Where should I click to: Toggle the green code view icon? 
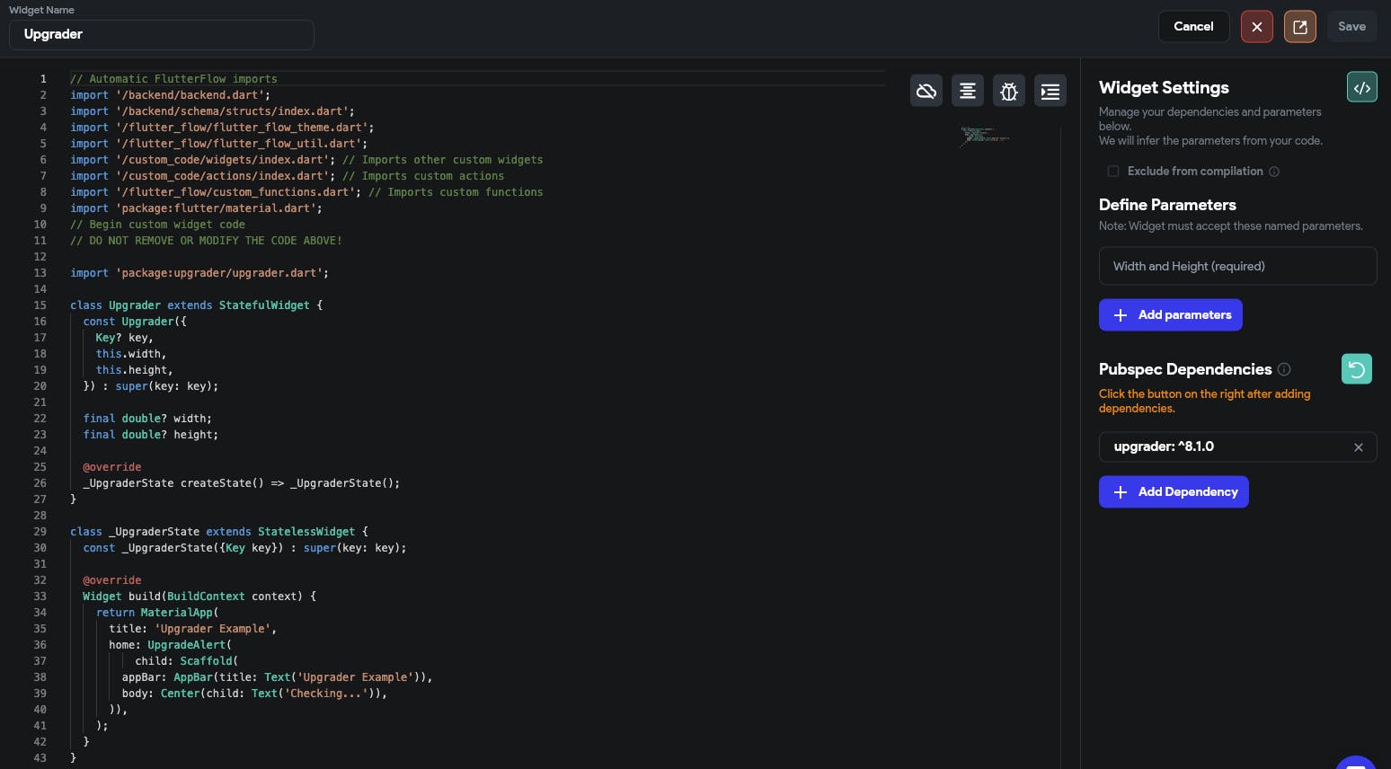1361,87
